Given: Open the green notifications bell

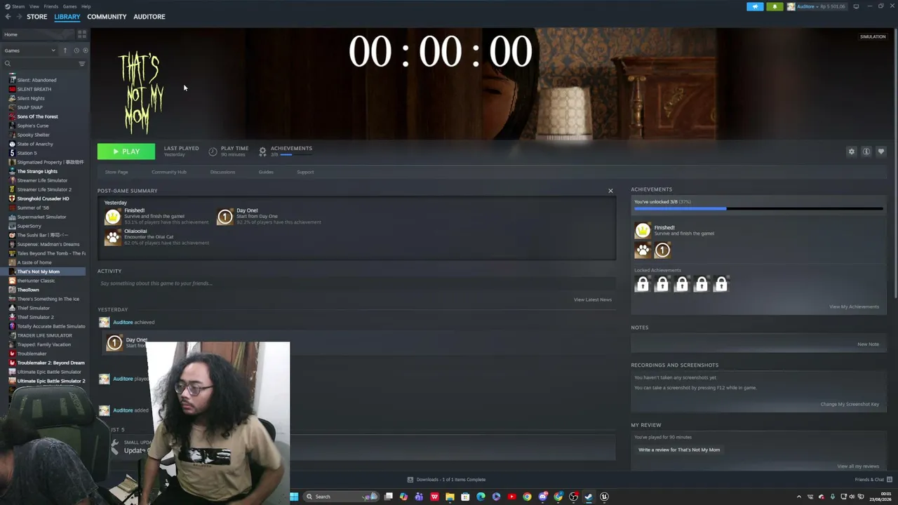Looking at the screenshot, I should coord(775,6).
